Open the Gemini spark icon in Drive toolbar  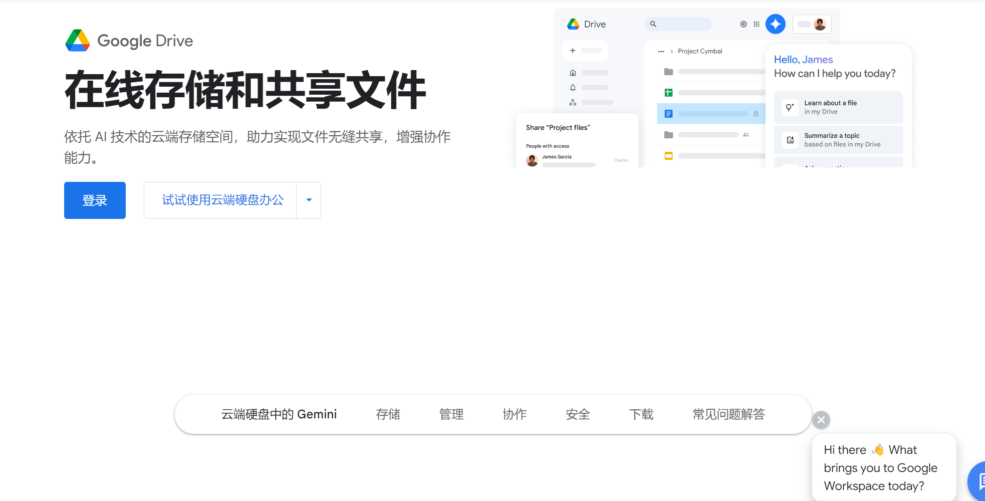tap(776, 24)
